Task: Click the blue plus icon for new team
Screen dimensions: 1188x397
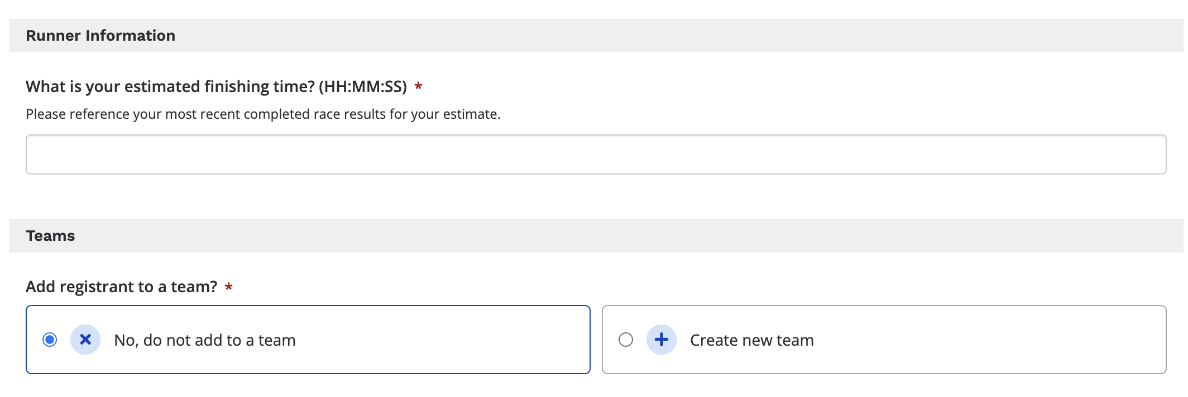Action: [x=662, y=340]
